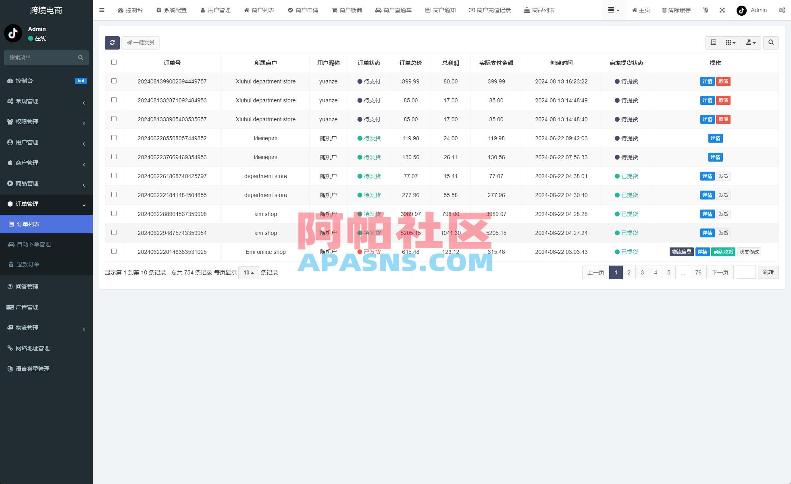This screenshot has width=791, height=484.
Task: Tick the checkbox on the kim shop order row
Action: point(114,214)
